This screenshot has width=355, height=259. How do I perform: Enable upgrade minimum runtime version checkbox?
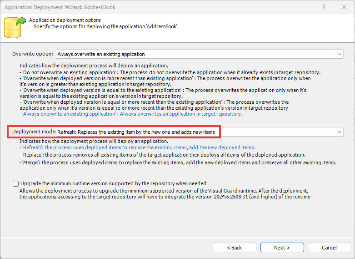click(15, 183)
